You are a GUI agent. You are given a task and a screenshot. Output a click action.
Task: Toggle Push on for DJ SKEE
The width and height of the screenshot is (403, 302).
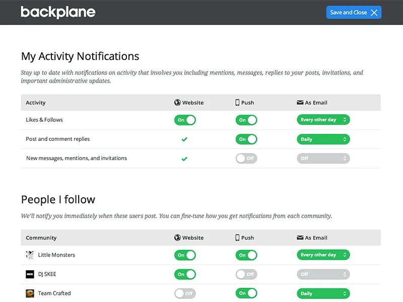click(246, 274)
